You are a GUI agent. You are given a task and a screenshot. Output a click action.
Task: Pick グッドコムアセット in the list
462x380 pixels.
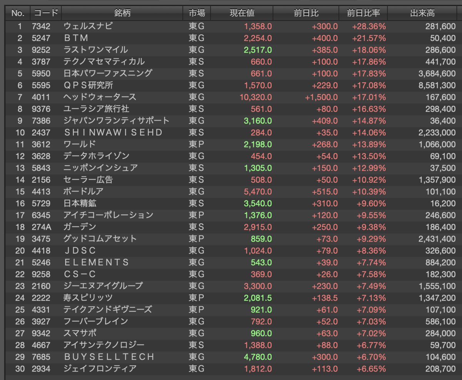[100, 239]
